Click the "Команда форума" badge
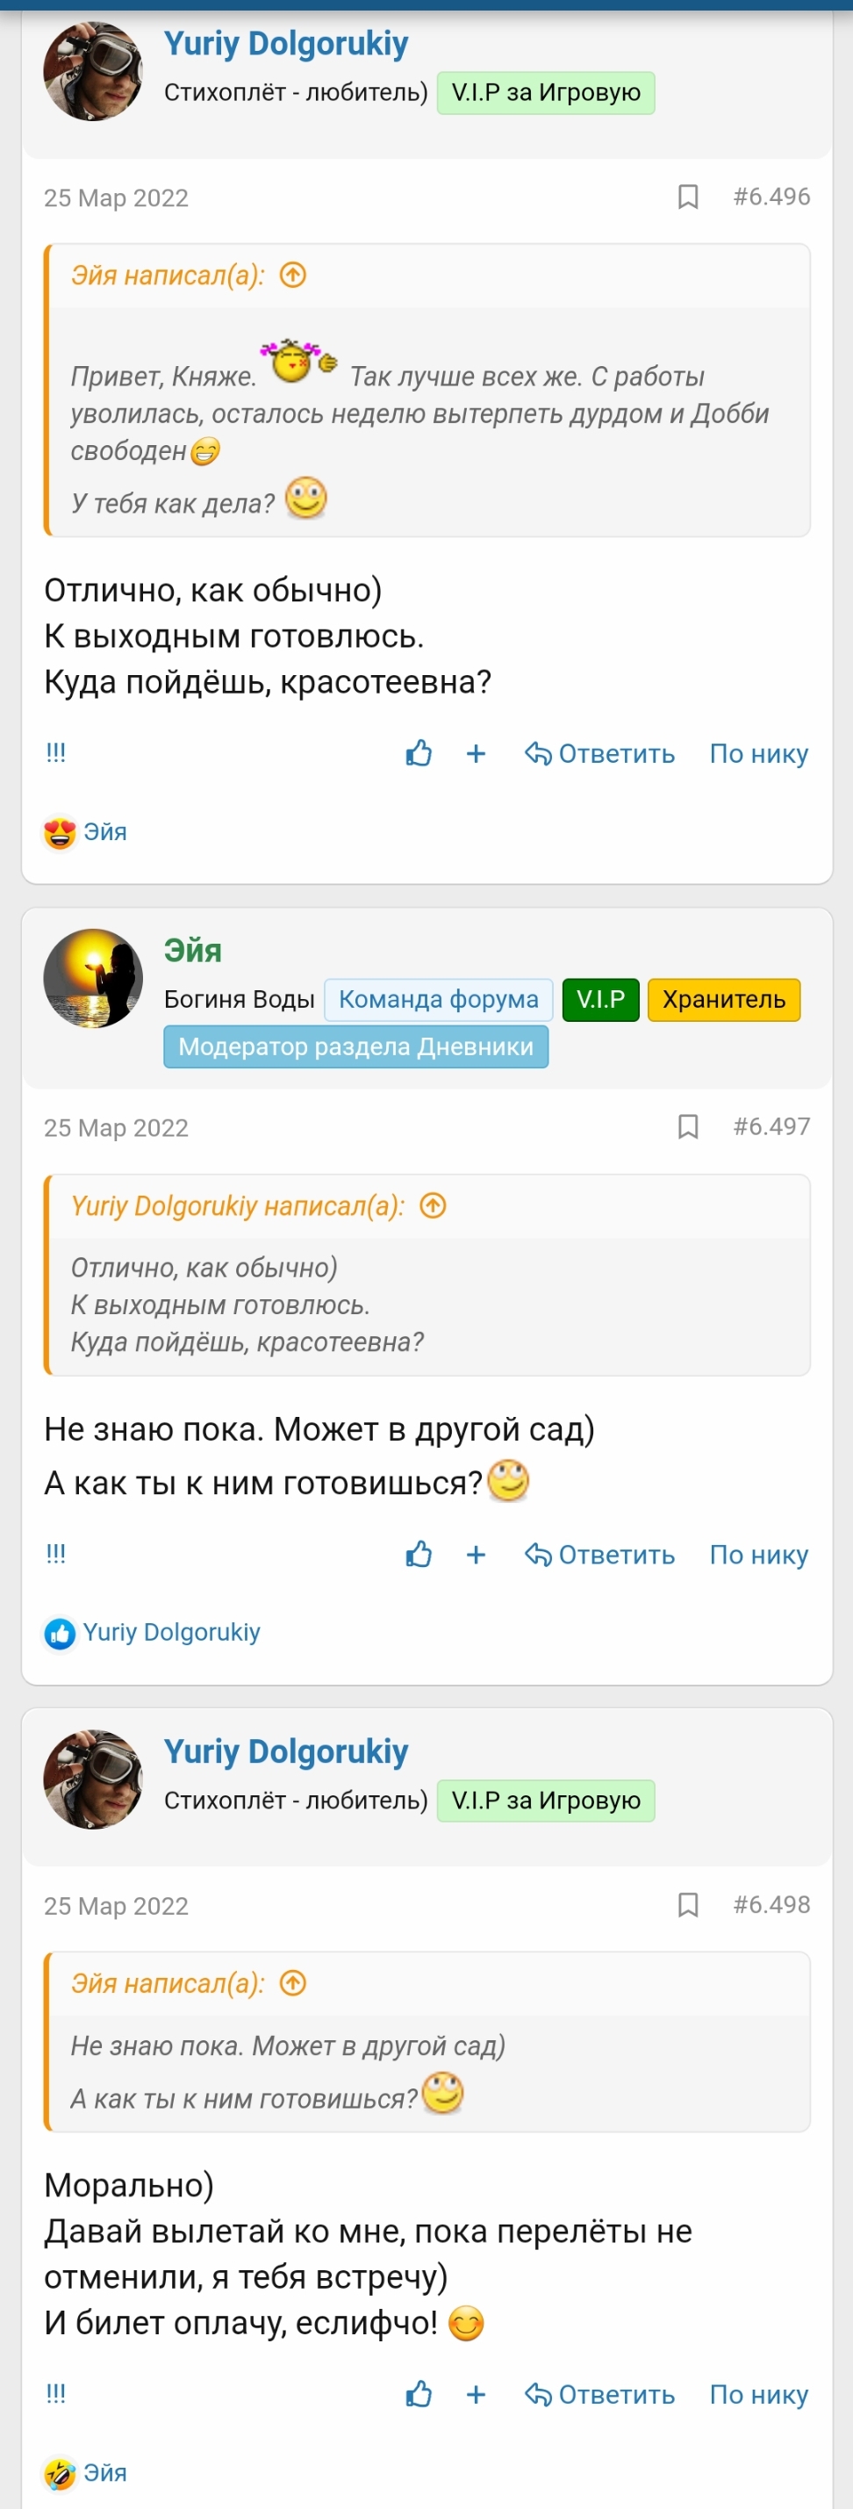This screenshot has width=853, height=2509. [438, 999]
